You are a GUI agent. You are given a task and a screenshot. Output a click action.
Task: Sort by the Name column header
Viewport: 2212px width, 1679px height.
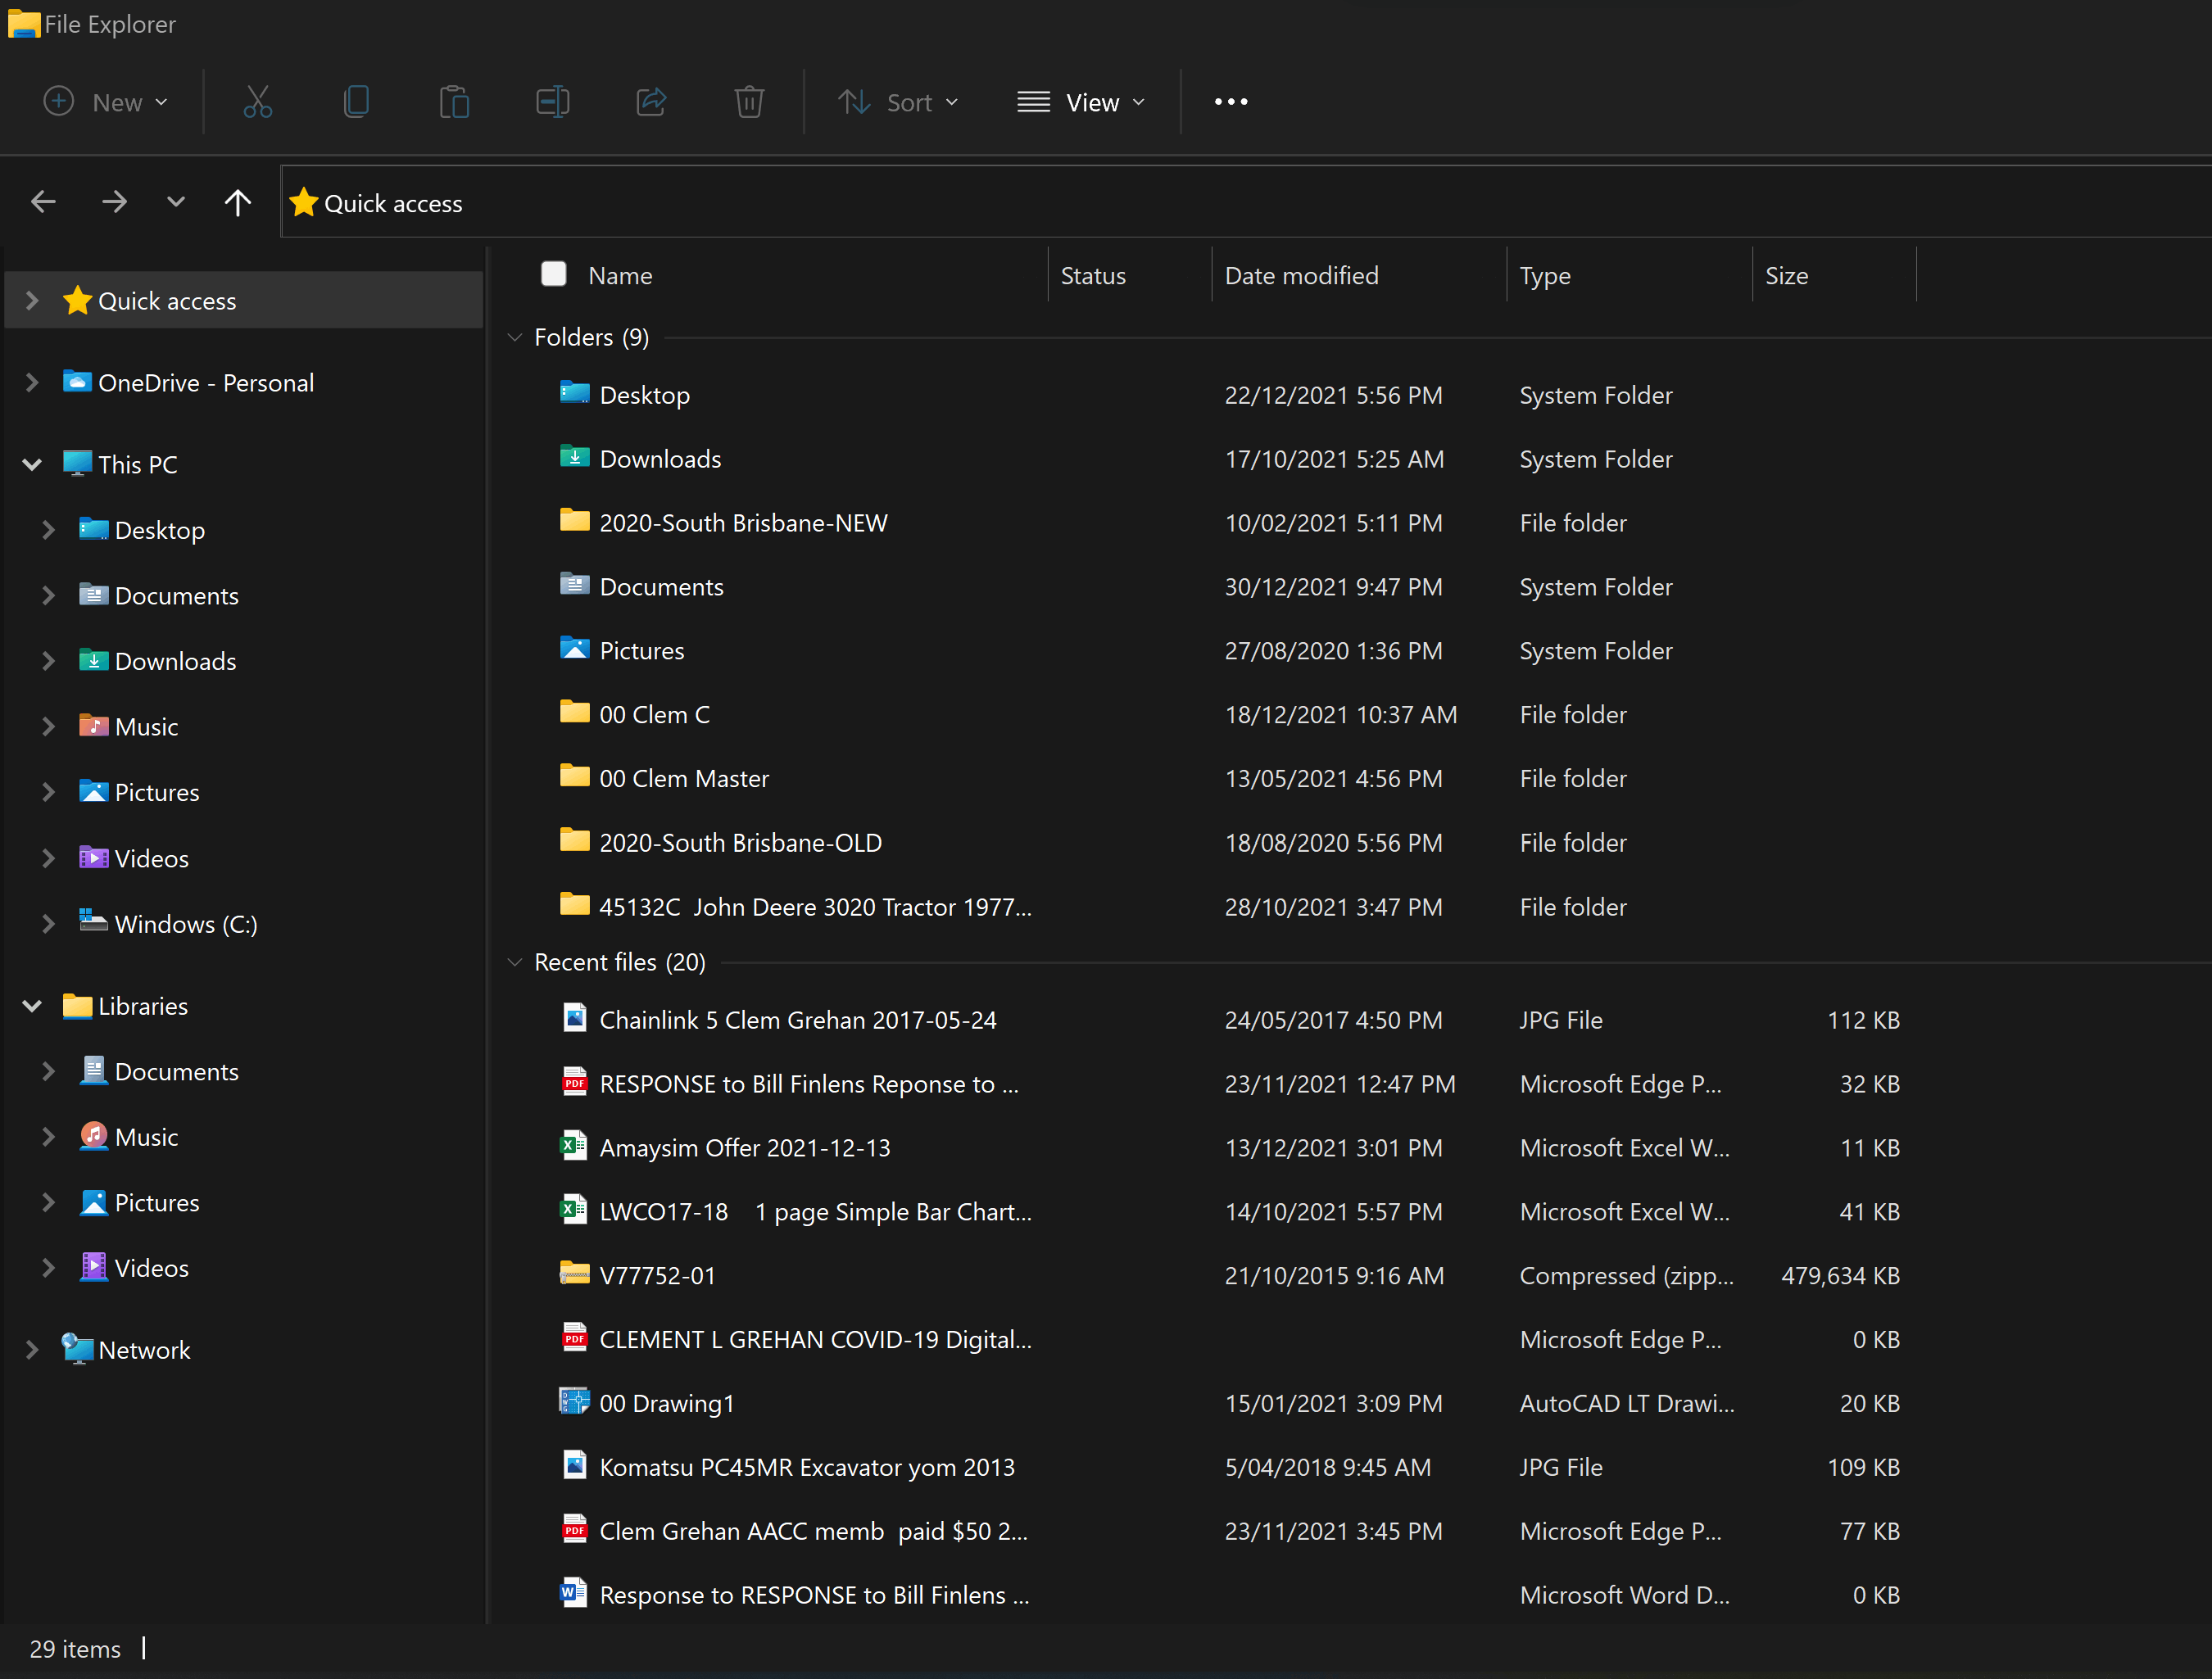(620, 275)
